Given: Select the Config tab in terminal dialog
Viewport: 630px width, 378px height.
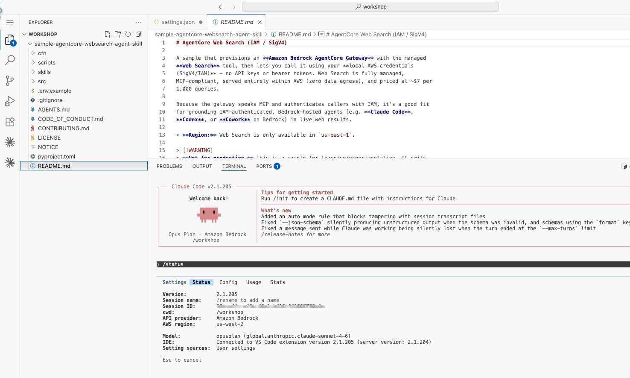Looking at the screenshot, I should point(228,282).
